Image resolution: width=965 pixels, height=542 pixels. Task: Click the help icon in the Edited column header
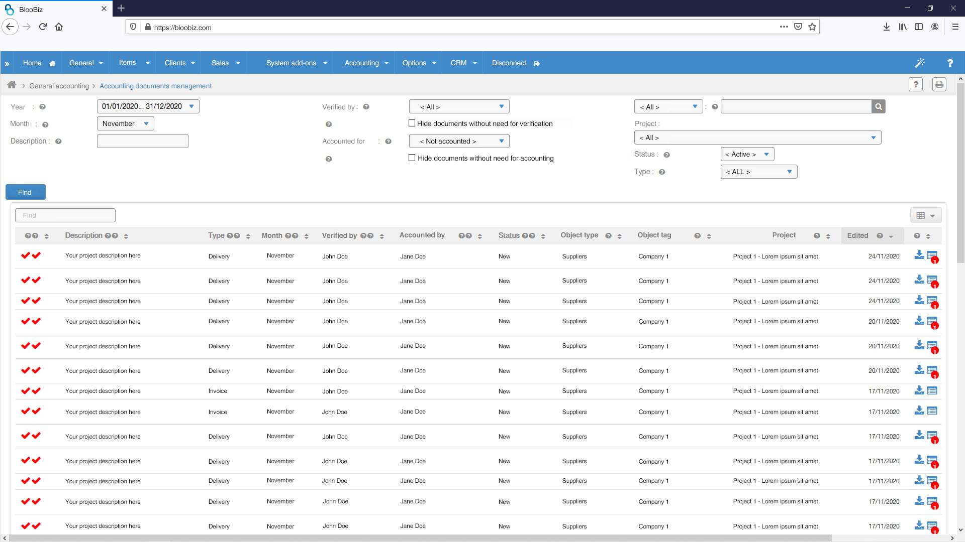[880, 236]
